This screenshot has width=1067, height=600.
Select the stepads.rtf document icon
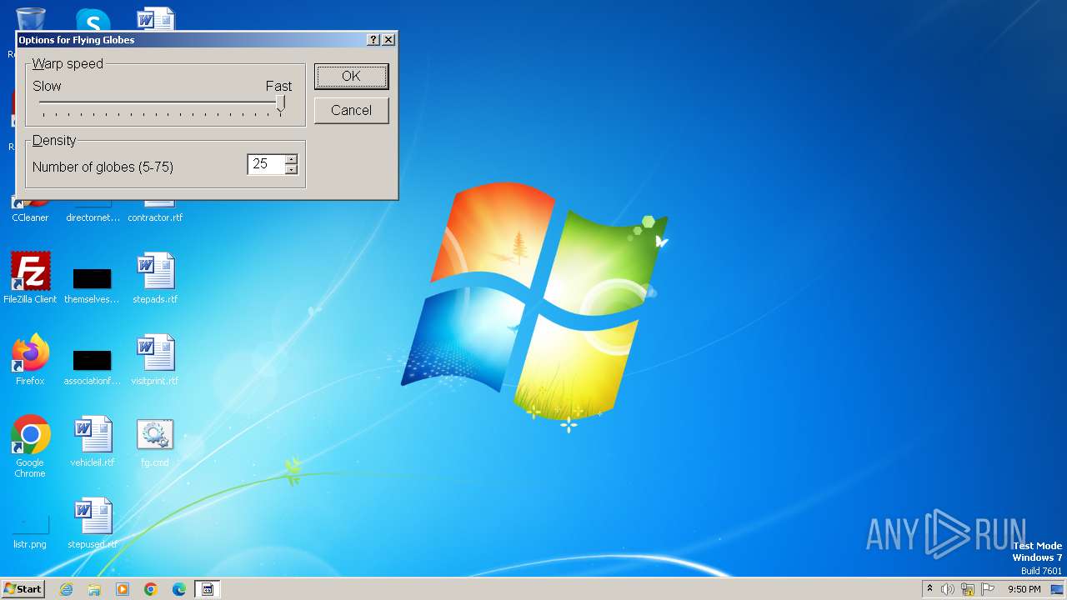[155, 278]
